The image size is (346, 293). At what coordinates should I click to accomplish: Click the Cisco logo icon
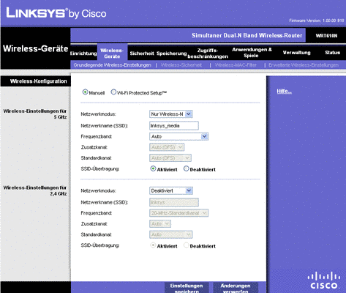[323, 281]
